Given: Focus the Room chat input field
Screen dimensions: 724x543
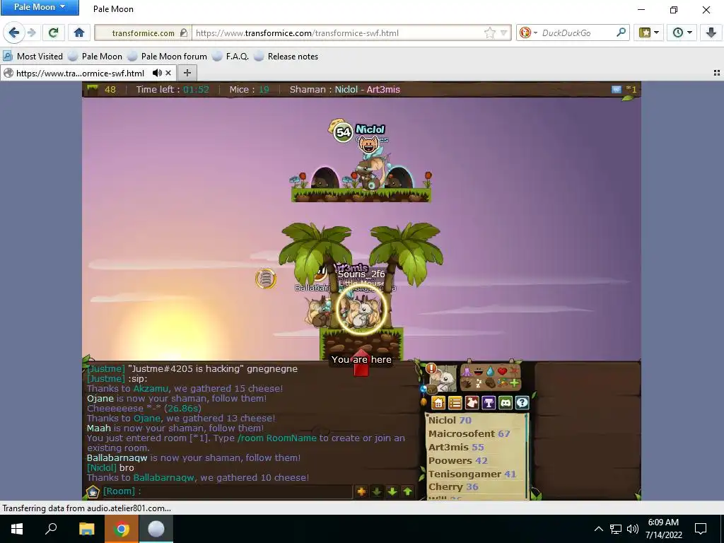Looking at the screenshot, I should pos(226,491).
